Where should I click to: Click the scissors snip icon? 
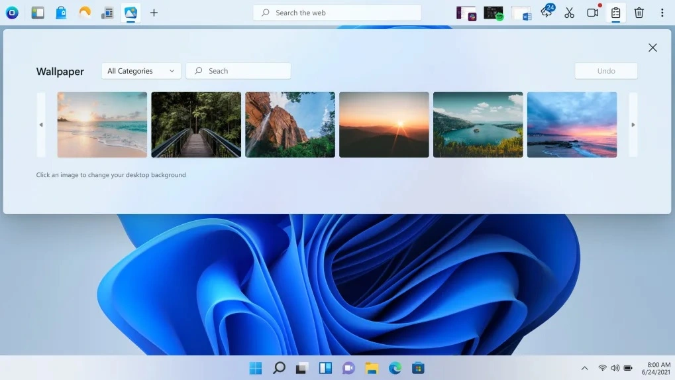click(x=569, y=13)
